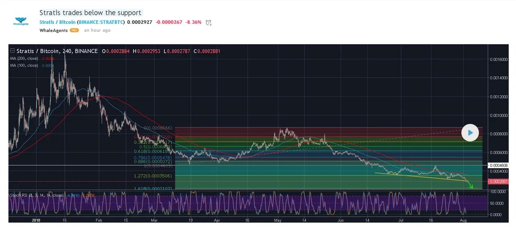Click the 0.0004606 horizontal line price tag
The height and width of the screenshot is (228, 516).
click(x=499, y=166)
